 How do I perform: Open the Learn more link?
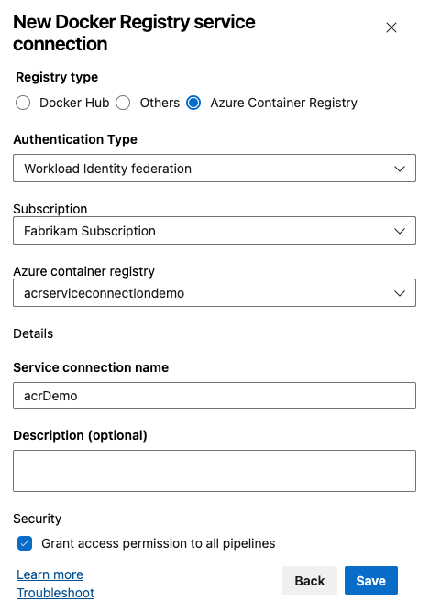pos(50,574)
